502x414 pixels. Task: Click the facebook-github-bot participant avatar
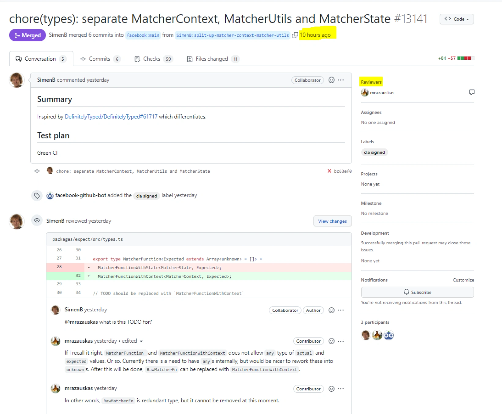(x=389, y=335)
